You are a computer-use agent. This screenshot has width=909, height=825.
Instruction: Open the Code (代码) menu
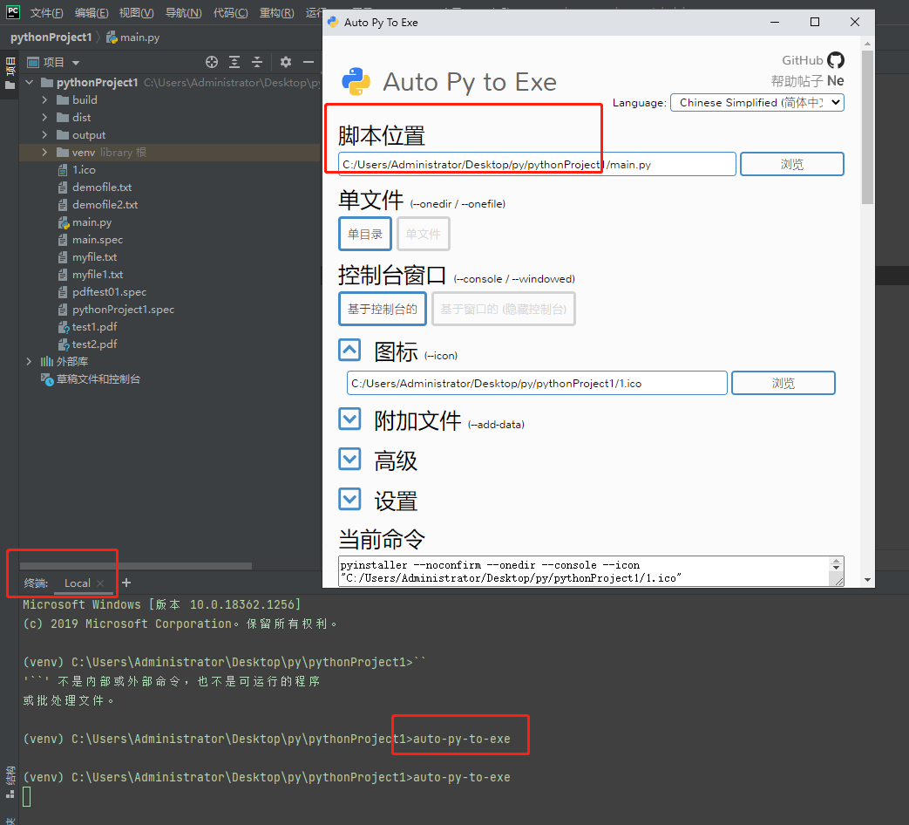click(x=231, y=13)
